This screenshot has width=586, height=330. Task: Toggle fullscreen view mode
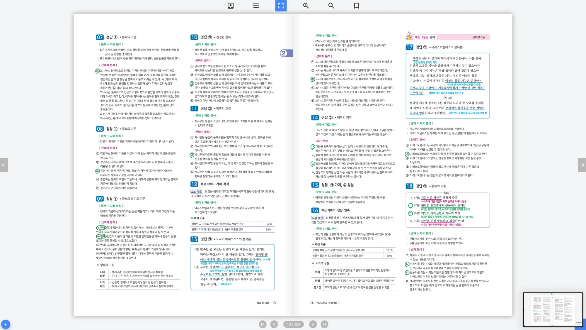[x=281, y=6]
